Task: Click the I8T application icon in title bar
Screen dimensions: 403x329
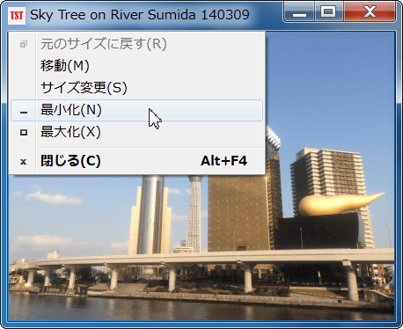Action: pyautogui.click(x=17, y=15)
